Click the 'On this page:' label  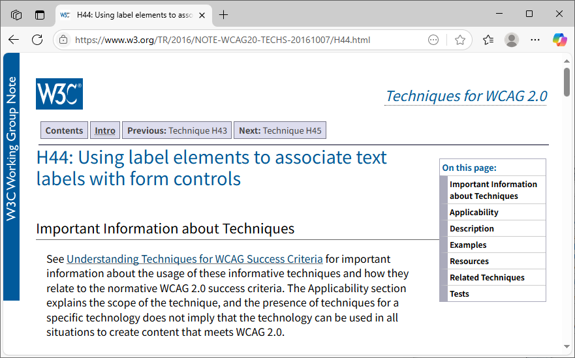pos(469,168)
